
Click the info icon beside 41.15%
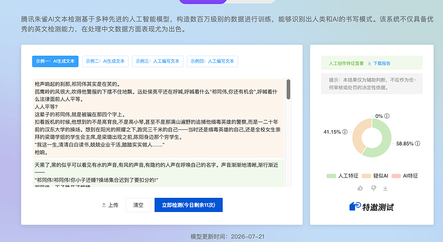[345, 132]
